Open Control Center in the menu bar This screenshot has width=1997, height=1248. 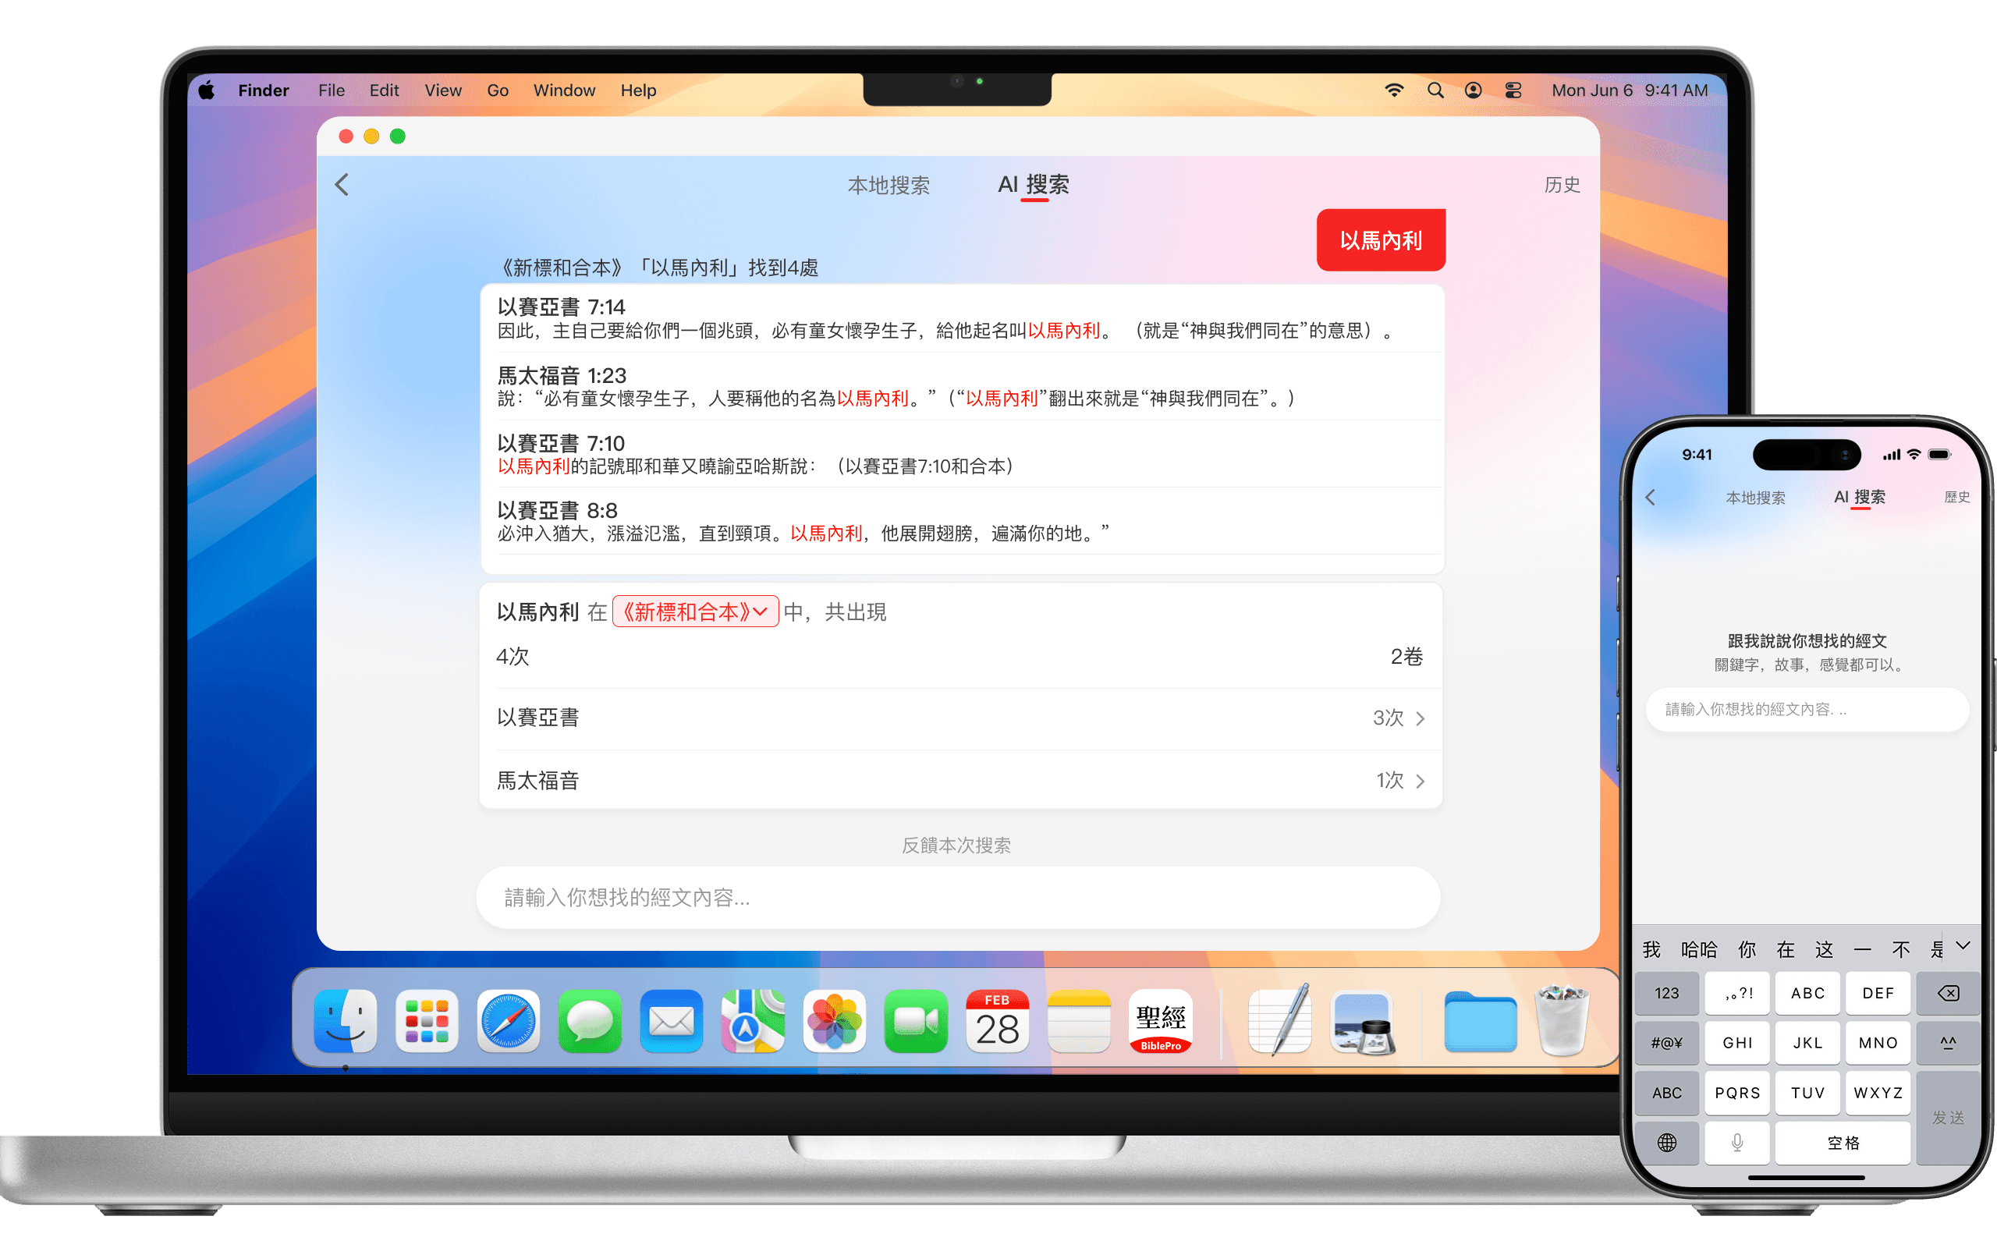click(1513, 90)
